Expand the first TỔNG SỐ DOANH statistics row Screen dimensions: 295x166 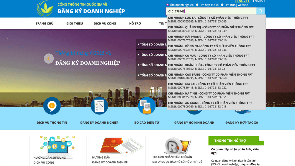[x=152, y=45]
